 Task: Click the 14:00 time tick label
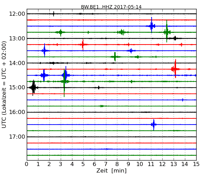pos(17,63)
